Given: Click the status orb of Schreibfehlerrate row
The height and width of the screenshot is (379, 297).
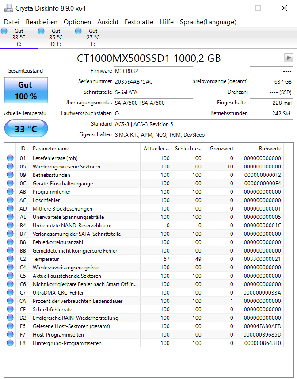Looking at the screenshot, I should (10, 309).
